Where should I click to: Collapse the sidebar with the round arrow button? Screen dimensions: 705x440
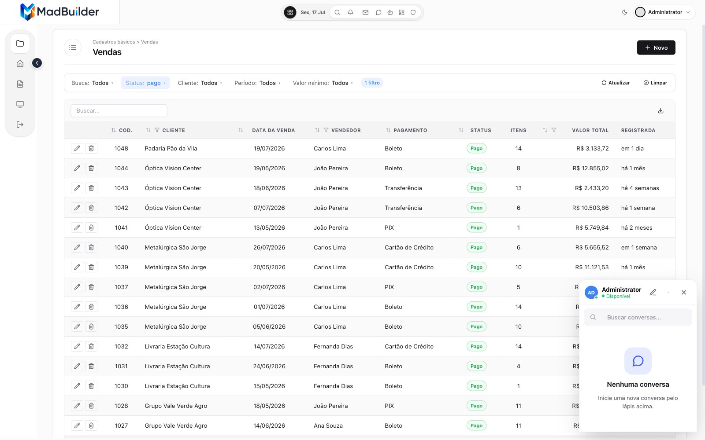pyautogui.click(x=37, y=63)
